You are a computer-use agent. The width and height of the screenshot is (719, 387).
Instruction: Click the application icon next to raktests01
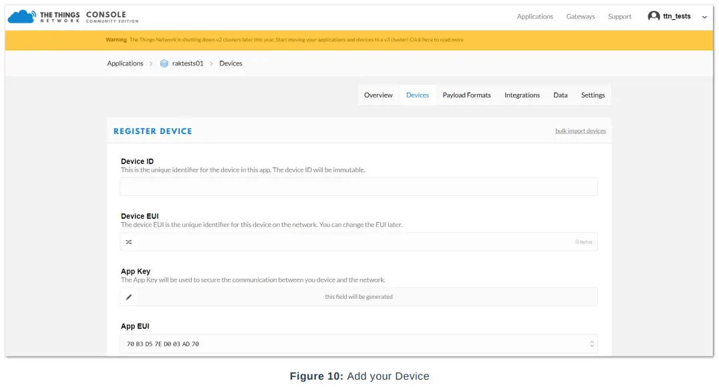162,63
